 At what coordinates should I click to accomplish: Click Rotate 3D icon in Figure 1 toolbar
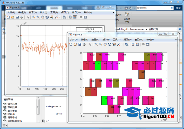click(x=47, y=17)
